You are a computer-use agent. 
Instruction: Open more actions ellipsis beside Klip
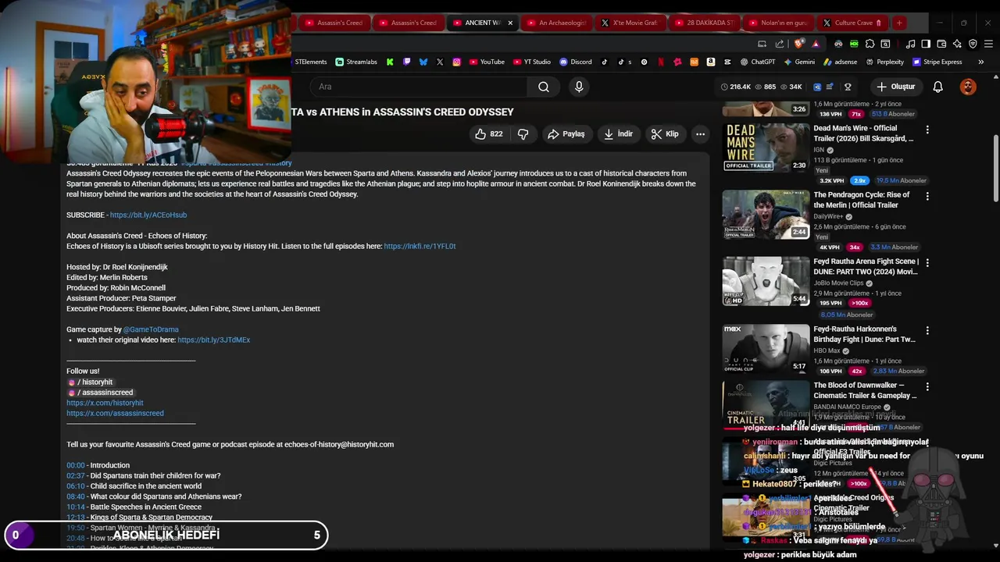coord(700,134)
